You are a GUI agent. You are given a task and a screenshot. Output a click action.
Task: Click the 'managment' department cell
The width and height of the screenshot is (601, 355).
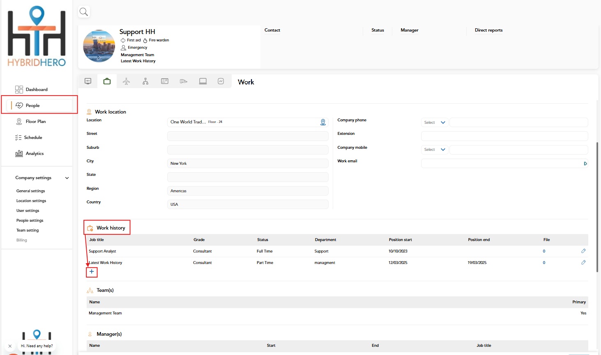click(325, 263)
